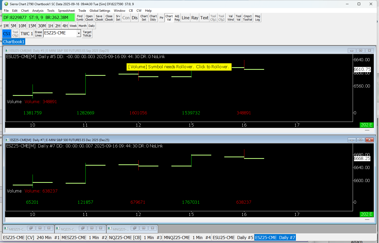Click Tool Cfg1 on the main toolbar
379x243 pixels.
click(x=213, y=18)
